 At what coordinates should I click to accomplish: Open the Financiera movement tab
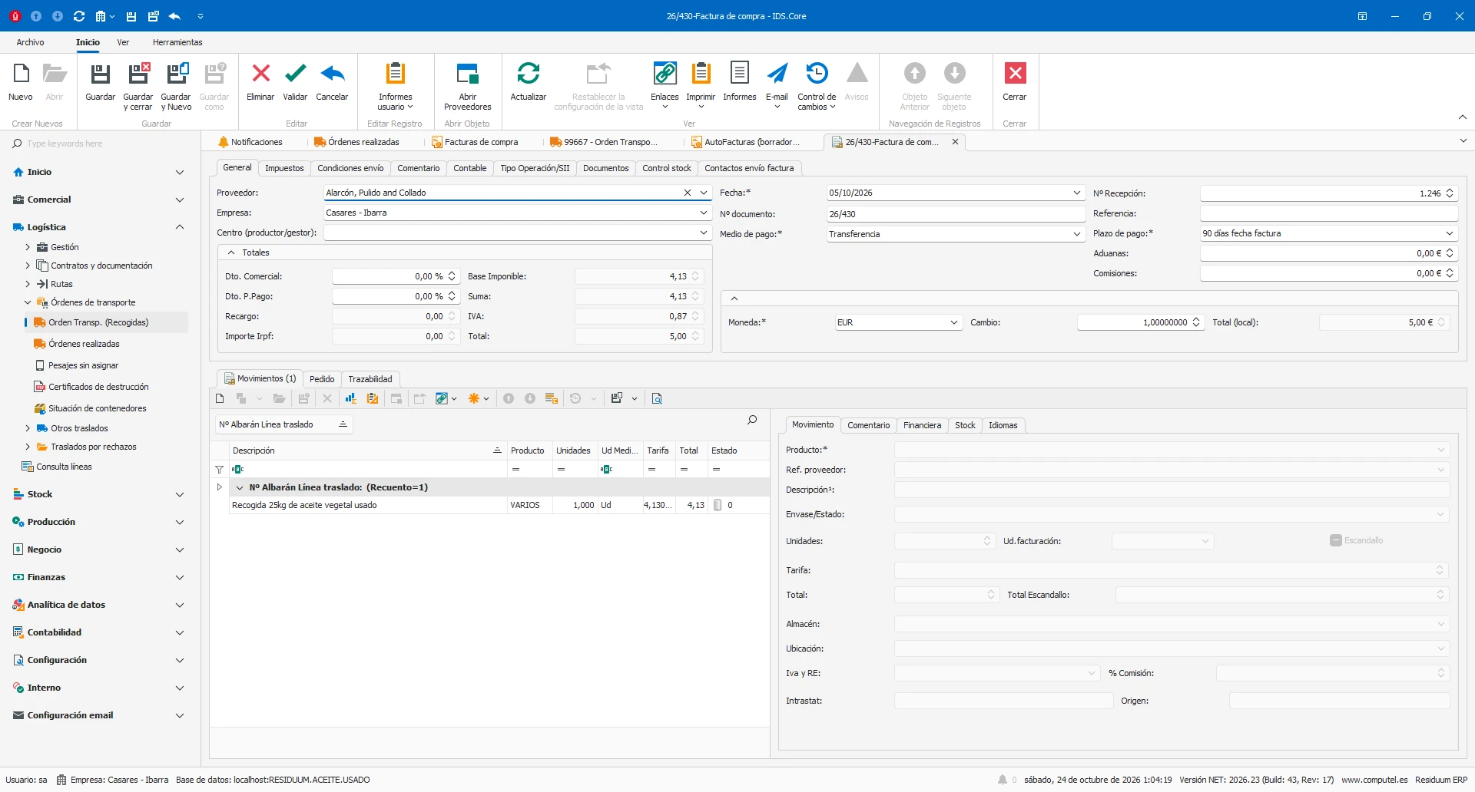pos(922,425)
